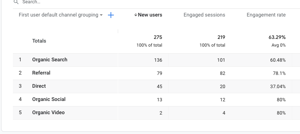
Task: Click the 63.29% average engagement rate
Action: click(277, 37)
